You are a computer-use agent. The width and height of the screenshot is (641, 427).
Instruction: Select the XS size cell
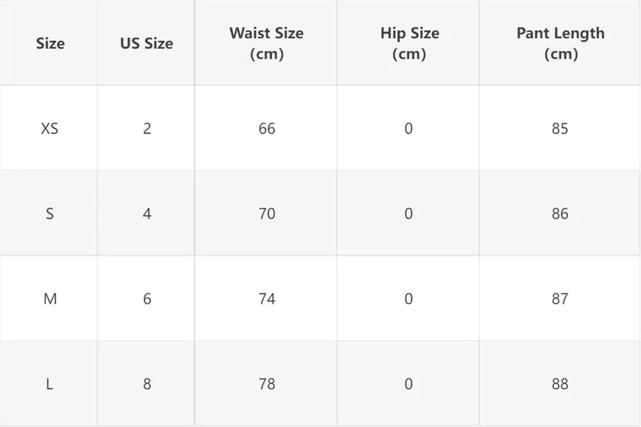pyautogui.click(x=49, y=128)
